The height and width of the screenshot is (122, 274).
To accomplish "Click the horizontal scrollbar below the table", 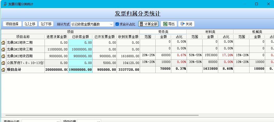I will coord(104,115).
